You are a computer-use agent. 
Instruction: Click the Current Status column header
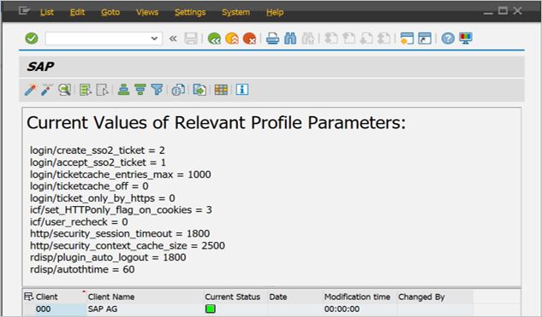click(x=235, y=296)
